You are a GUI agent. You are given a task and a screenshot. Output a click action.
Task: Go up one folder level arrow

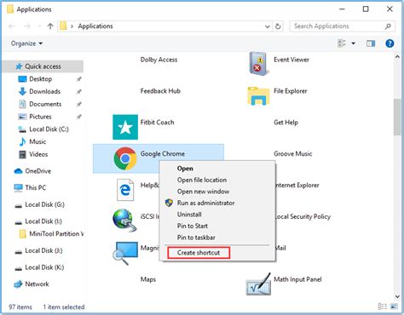click(50, 26)
